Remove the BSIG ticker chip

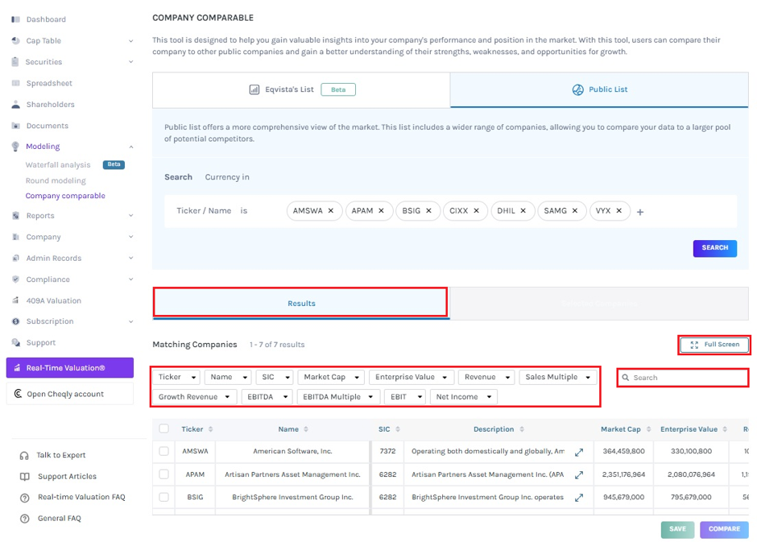coord(428,211)
